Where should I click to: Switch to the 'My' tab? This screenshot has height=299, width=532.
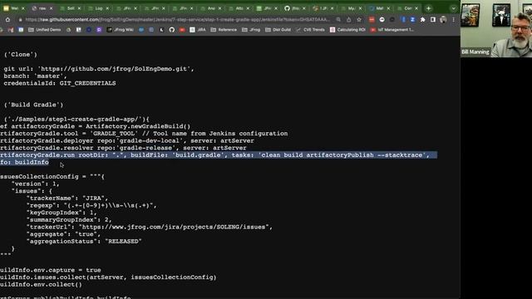point(351,8)
